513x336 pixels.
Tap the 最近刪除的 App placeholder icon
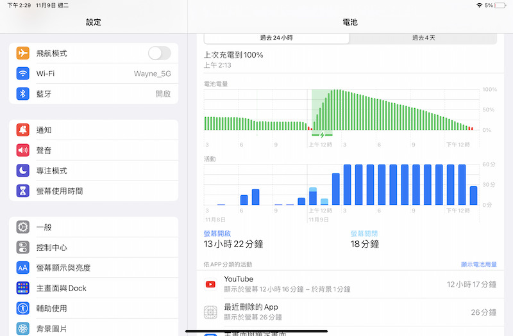tap(210, 312)
